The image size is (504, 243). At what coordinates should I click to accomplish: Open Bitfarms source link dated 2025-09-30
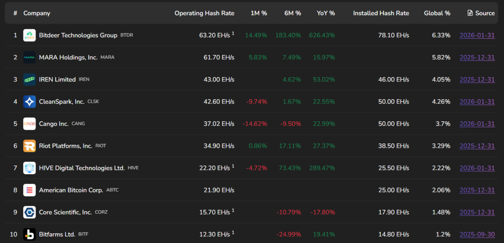[x=477, y=234]
